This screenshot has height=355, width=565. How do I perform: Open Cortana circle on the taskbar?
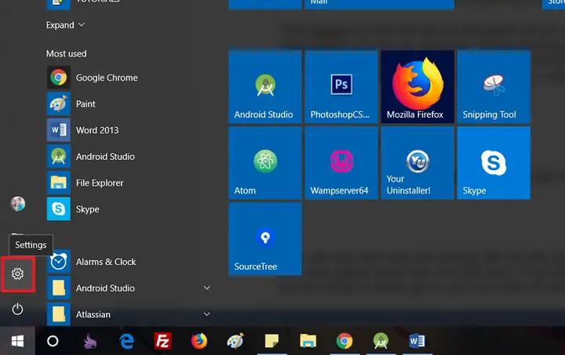pos(53,341)
